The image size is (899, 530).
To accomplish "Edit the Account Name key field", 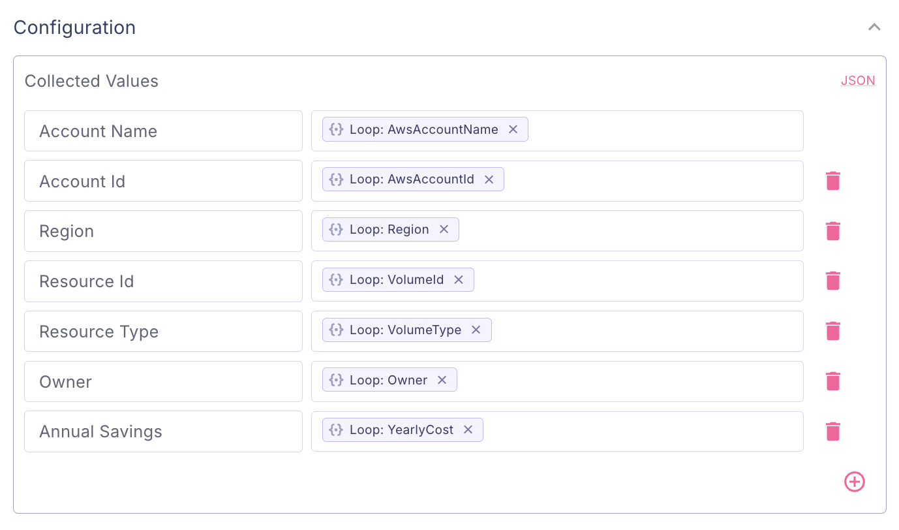I will [163, 131].
